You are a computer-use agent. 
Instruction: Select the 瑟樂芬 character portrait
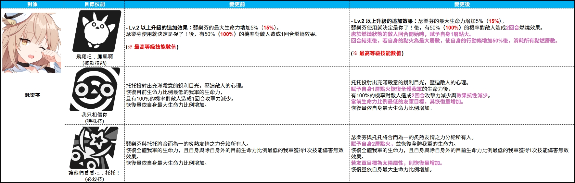[x=32, y=43]
